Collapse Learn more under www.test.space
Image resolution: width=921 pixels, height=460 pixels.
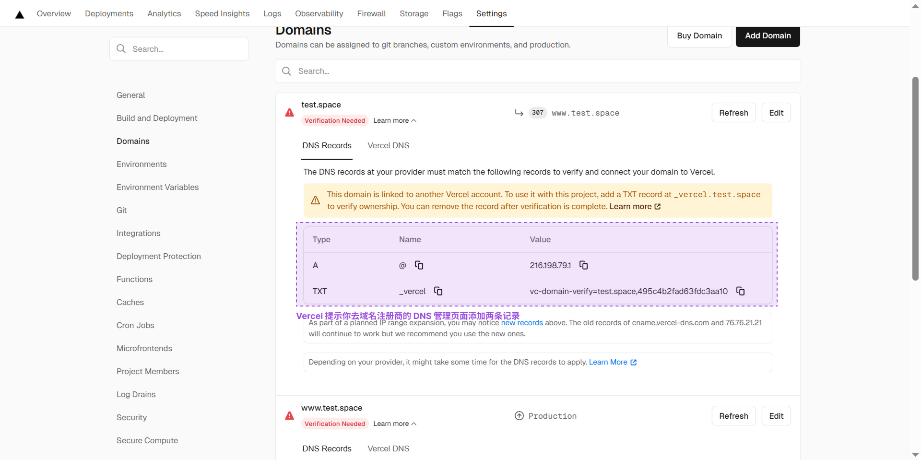point(395,424)
